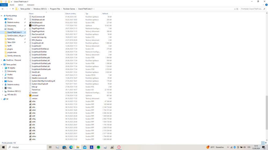Image resolution: width=268 pixels, height=150 pixels.
Task: Open the Snímky obrazovky sidebar folder
Action: click(14, 56)
